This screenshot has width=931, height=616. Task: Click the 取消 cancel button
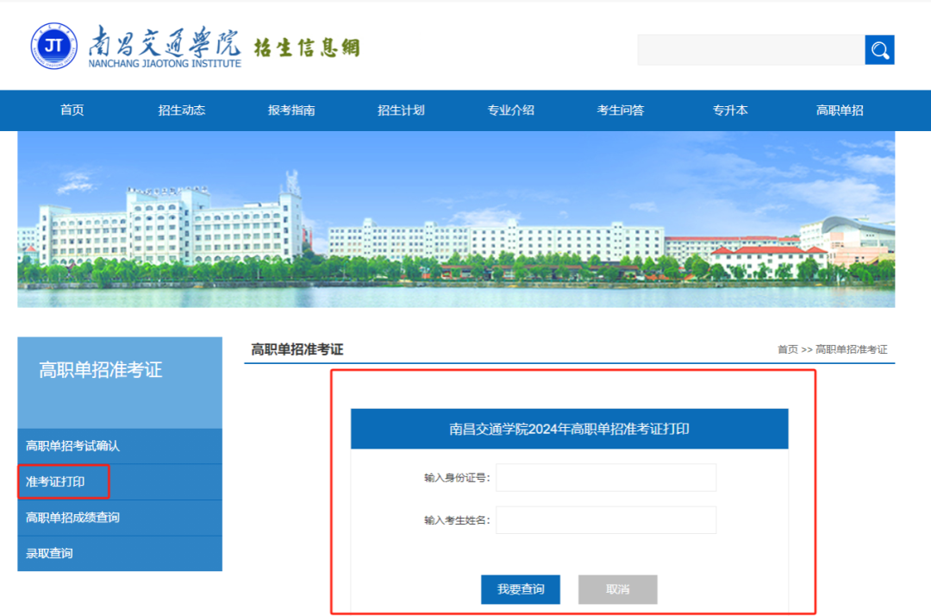point(617,589)
